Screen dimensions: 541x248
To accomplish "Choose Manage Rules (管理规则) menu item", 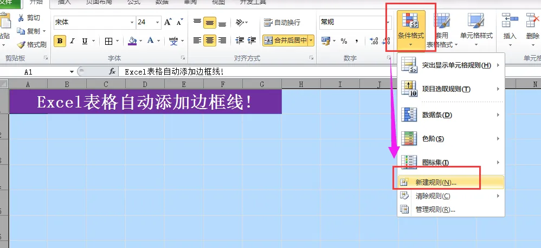I will (x=451, y=210).
